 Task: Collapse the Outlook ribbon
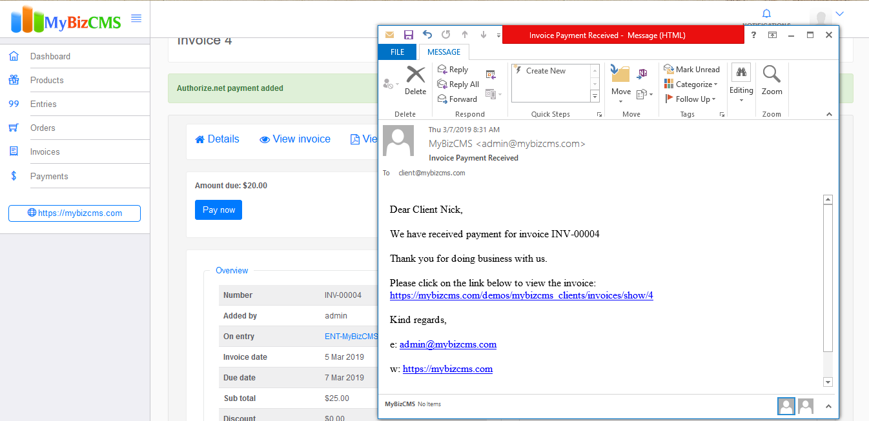pos(829,114)
